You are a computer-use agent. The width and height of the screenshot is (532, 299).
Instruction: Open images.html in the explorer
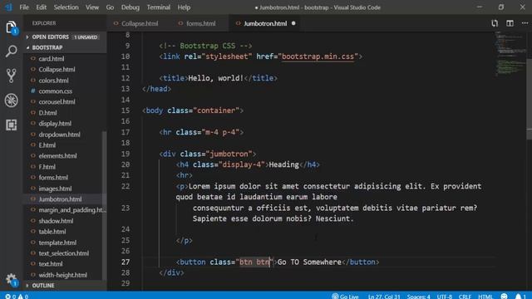[55, 189]
